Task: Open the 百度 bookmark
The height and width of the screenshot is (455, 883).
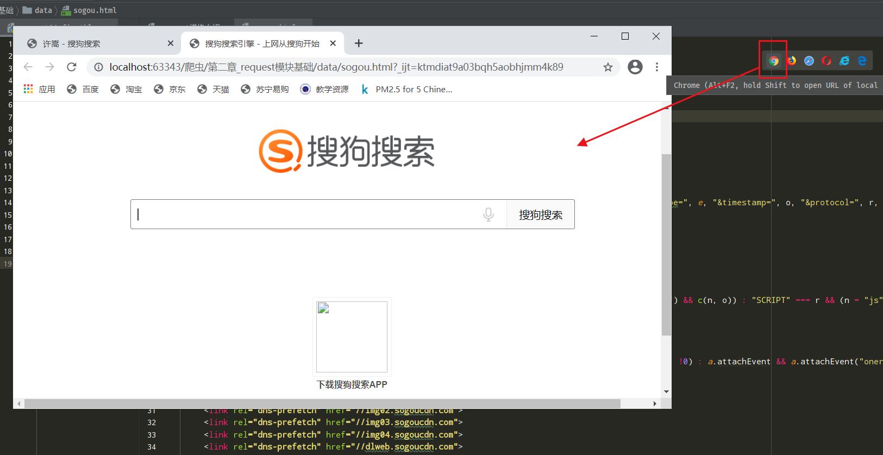Action: [83, 89]
